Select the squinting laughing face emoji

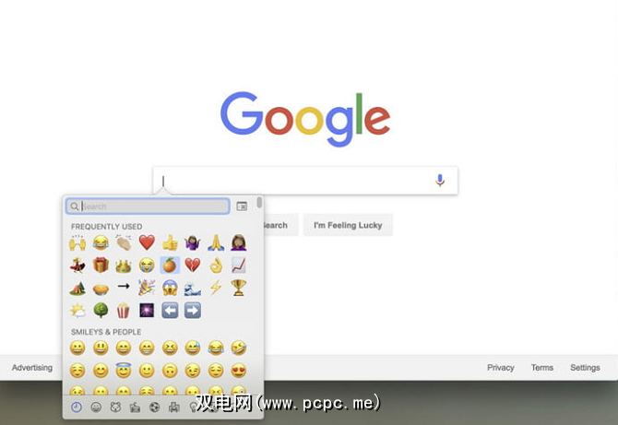[170, 348]
